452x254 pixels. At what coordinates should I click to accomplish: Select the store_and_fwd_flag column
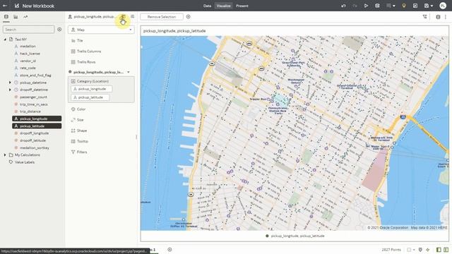click(35, 75)
